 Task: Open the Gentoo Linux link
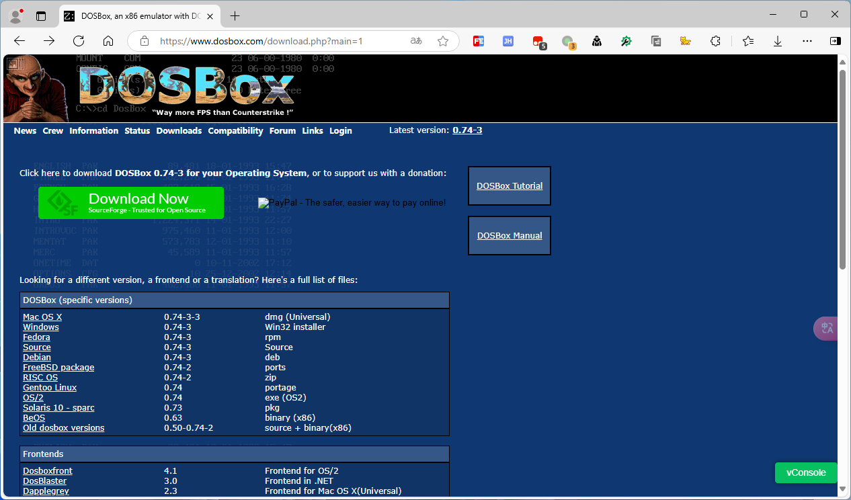coord(50,388)
